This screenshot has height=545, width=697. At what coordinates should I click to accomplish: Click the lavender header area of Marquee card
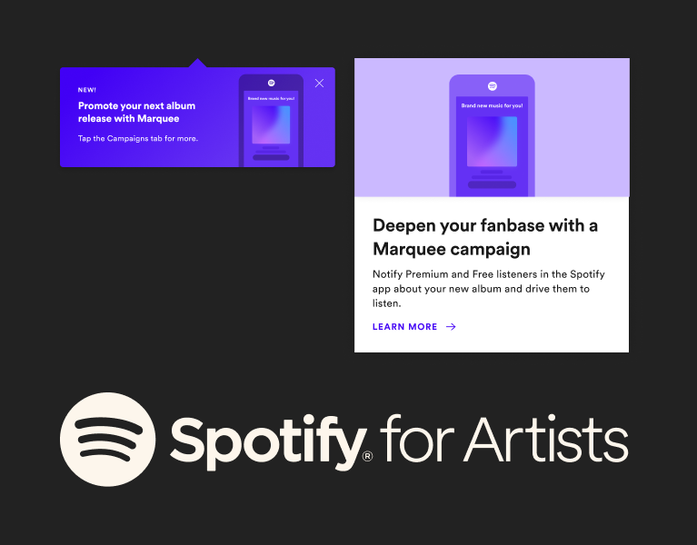click(492, 127)
